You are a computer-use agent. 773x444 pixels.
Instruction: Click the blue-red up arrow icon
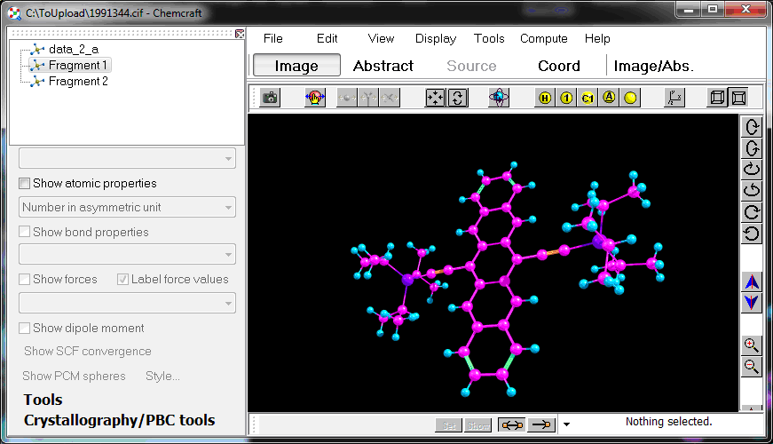point(751,282)
